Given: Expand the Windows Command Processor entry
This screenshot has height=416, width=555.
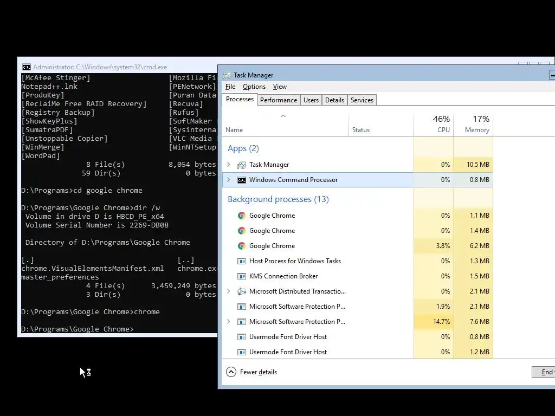Looking at the screenshot, I should [x=229, y=180].
